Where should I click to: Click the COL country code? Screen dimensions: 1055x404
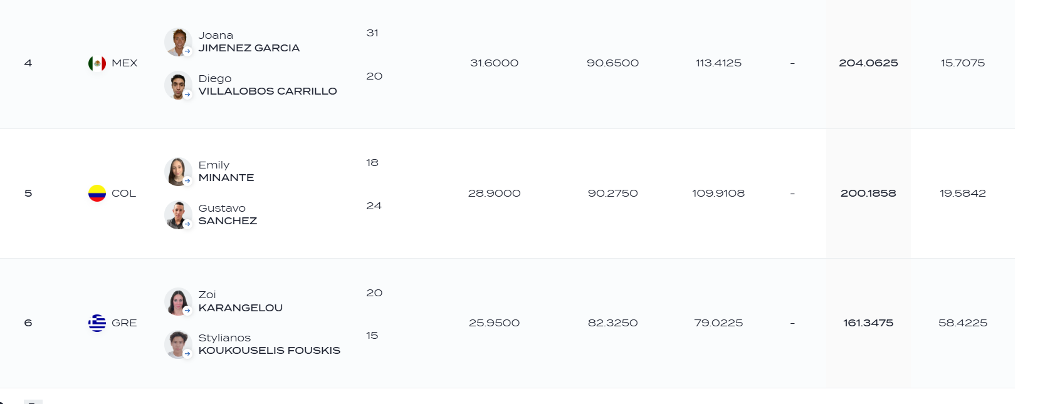pyautogui.click(x=123, y=194)
